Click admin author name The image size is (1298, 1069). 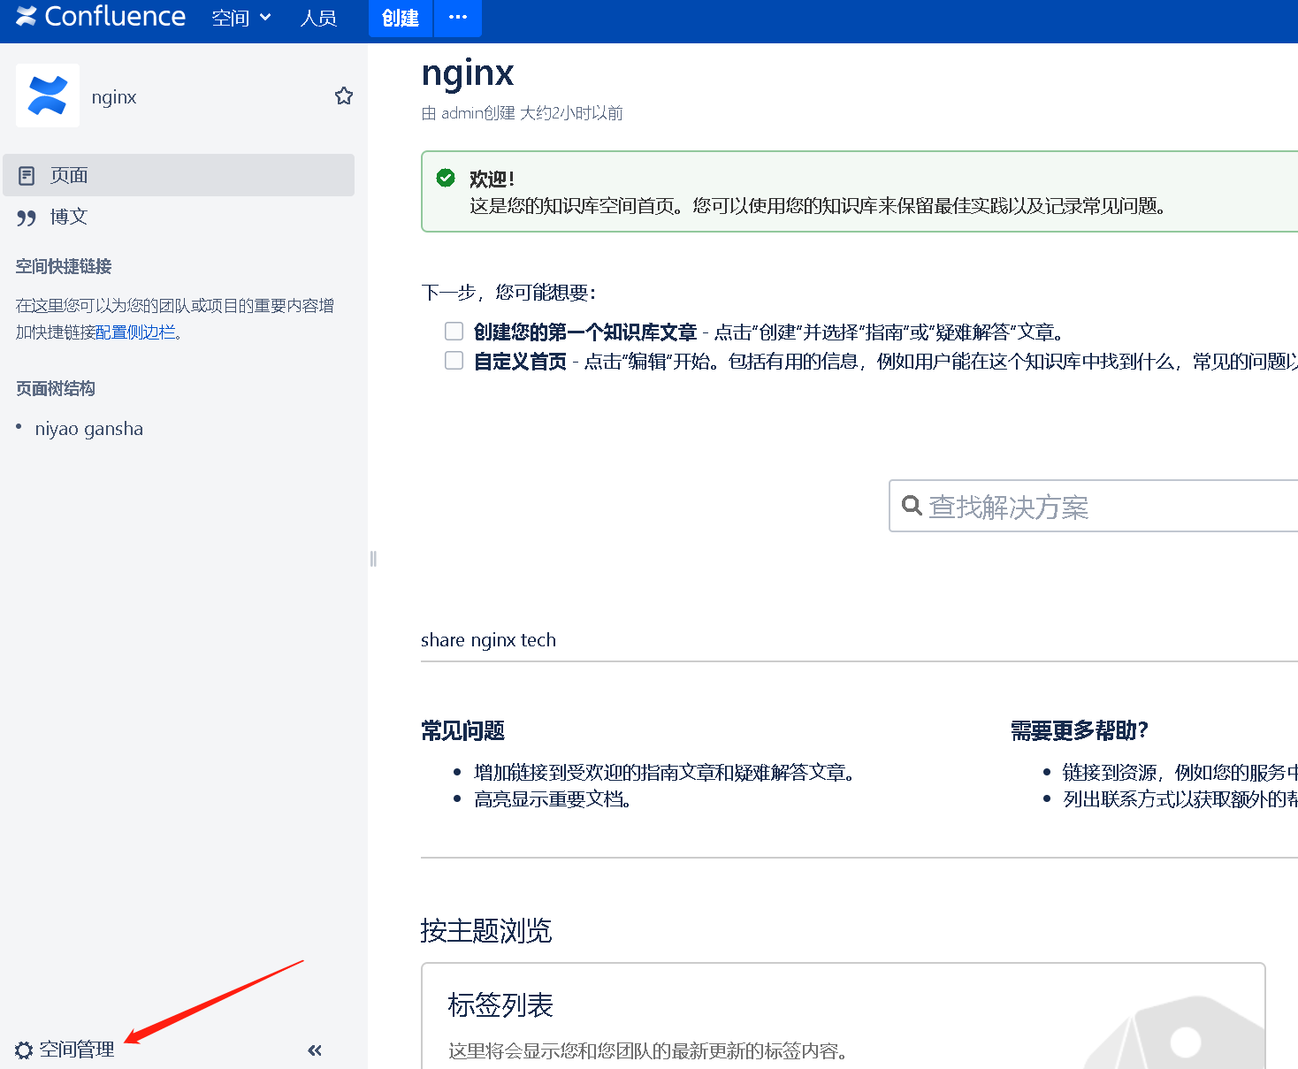pyautogui.click(x=462, y=113)
